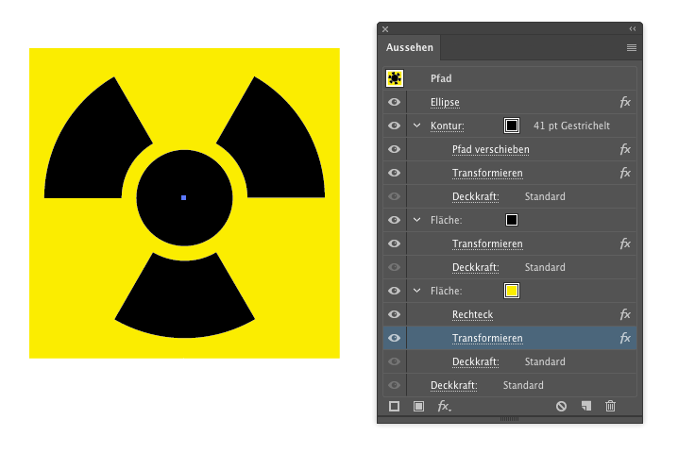The width and height of the screenshot is (678, 453).
Task: Open Deckkraft link under black Fläche
Action: [x=476, y=268]
